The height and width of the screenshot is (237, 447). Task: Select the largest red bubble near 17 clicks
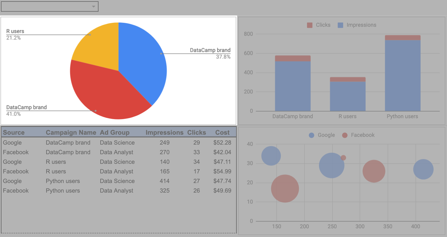285,188
